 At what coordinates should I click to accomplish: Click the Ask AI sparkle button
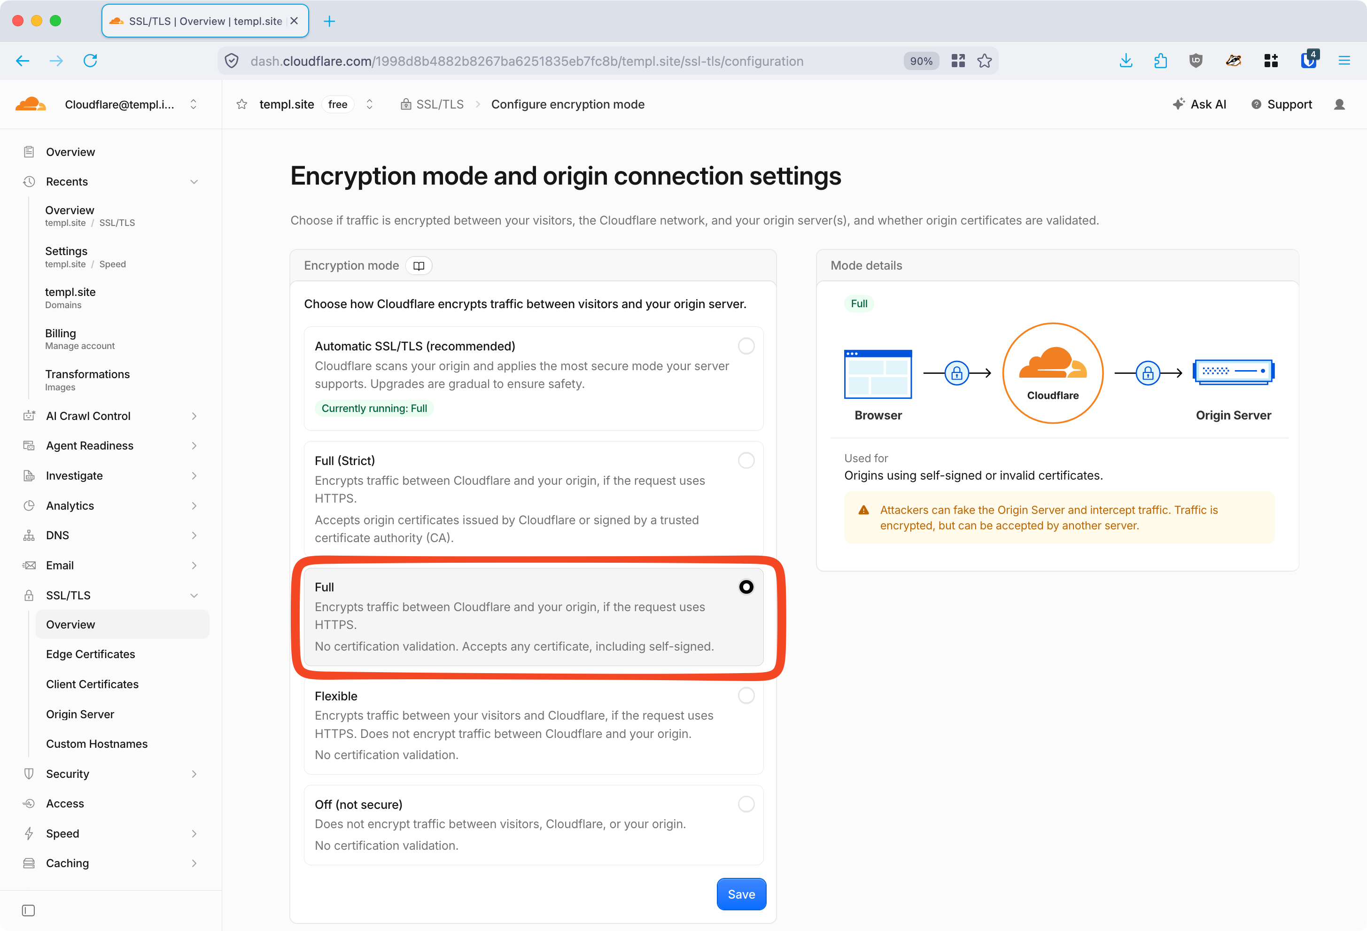[1199, 104]
